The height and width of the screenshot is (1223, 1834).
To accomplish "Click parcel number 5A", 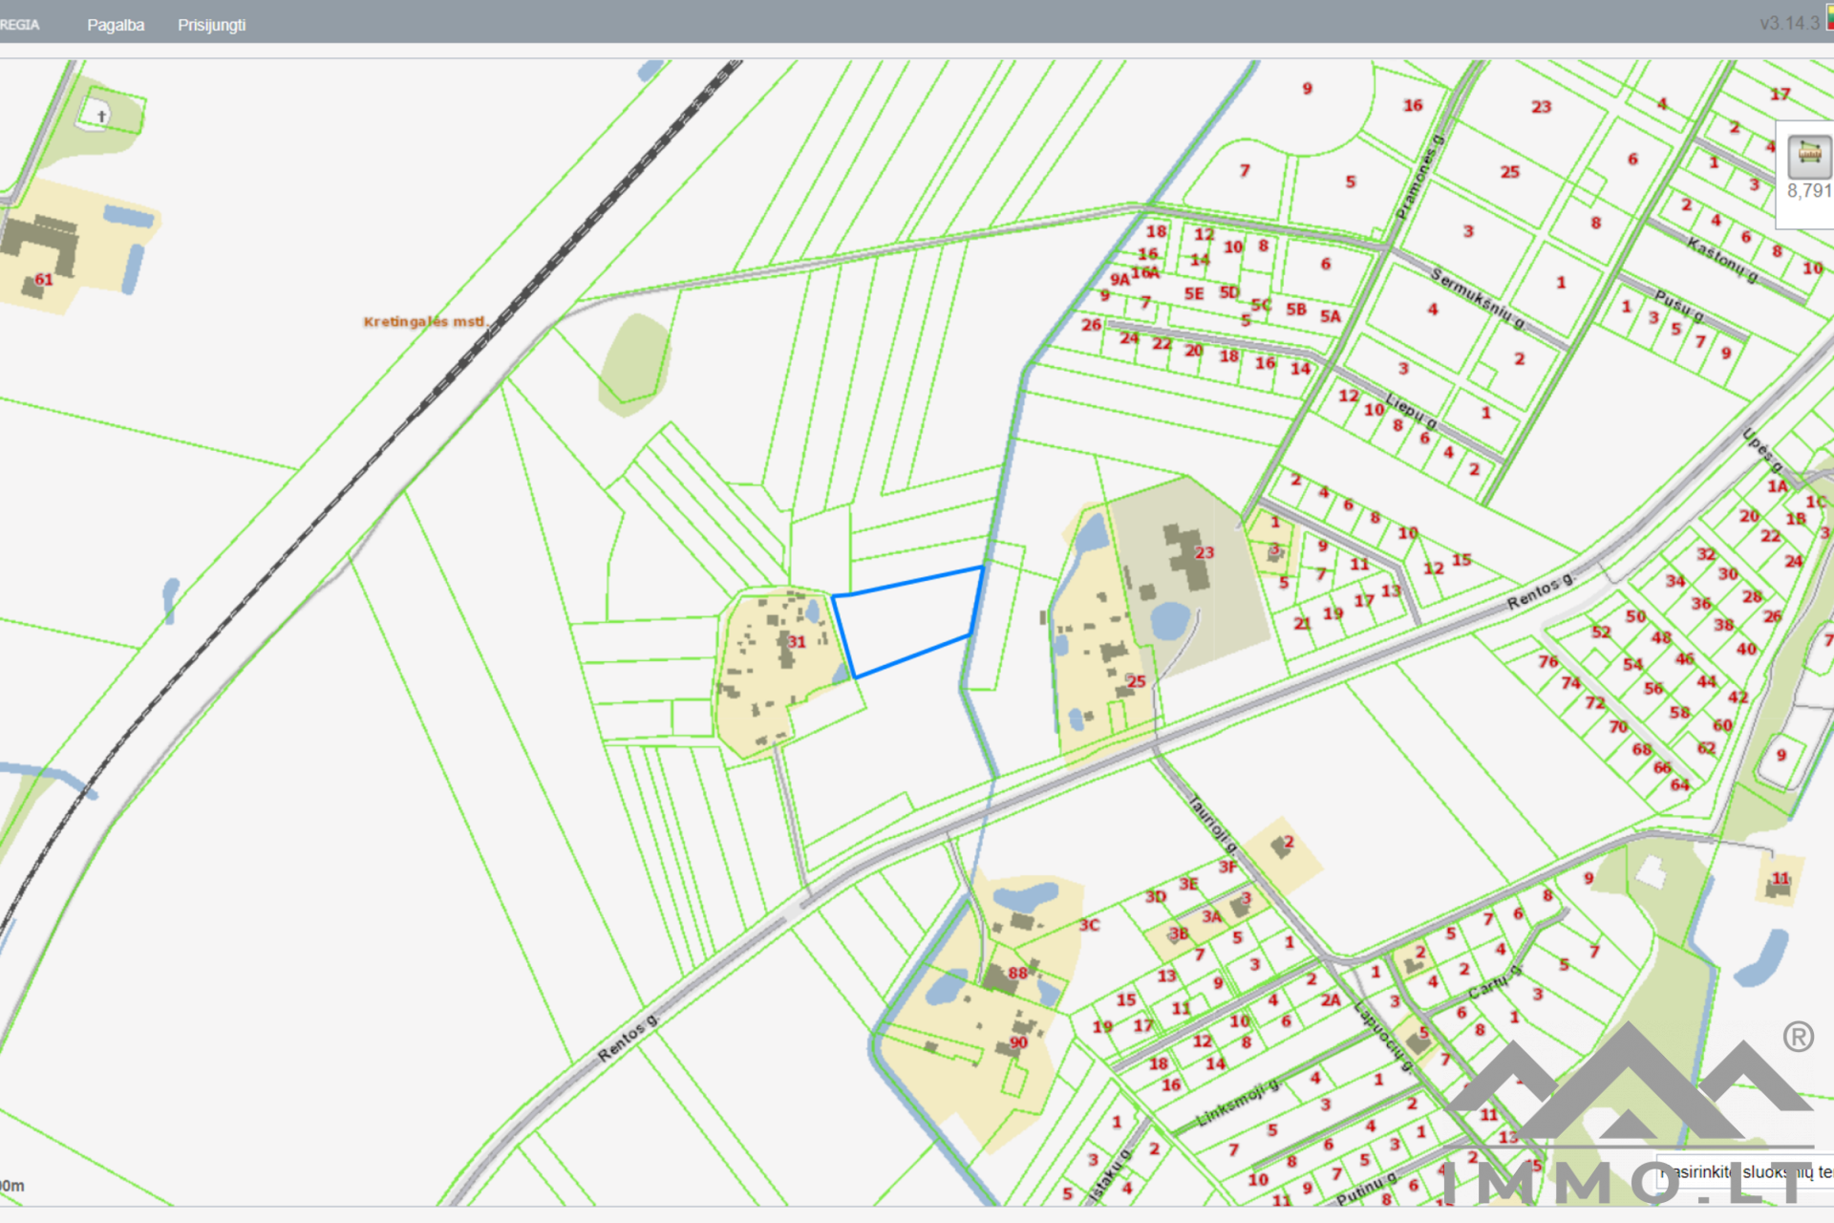I will pos(1331,316).
